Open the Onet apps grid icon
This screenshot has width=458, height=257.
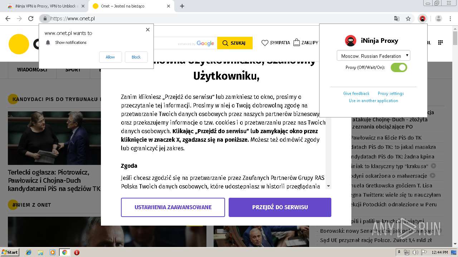440,42
